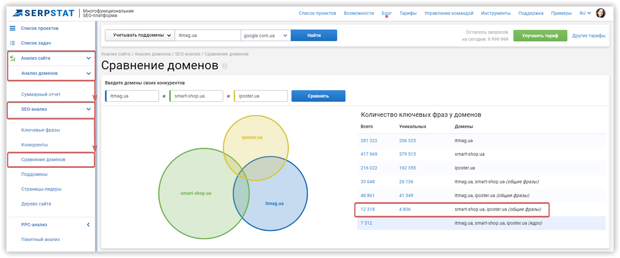Click unique keywords 162 355 for iposter.ua
Screen dimensions: 620x258
(408, 168)
